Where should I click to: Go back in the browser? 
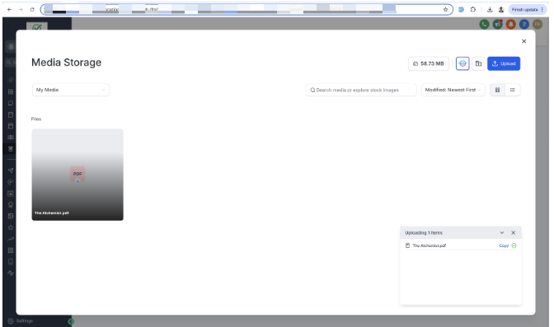coord(10,10)
